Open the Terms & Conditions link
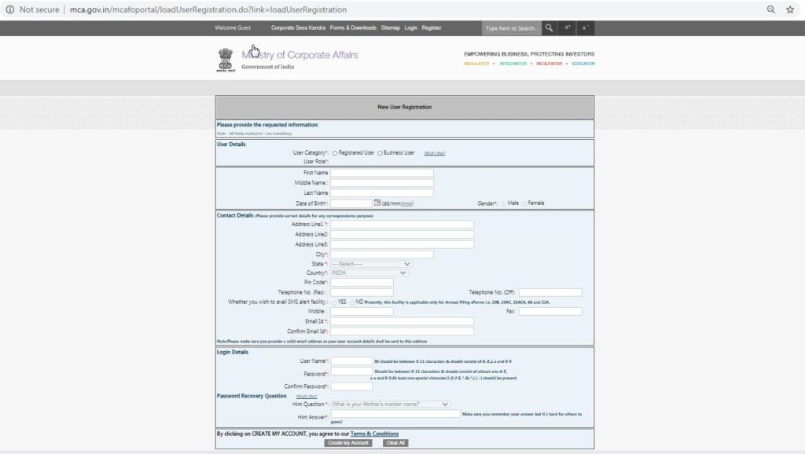 tap(374, 434)
